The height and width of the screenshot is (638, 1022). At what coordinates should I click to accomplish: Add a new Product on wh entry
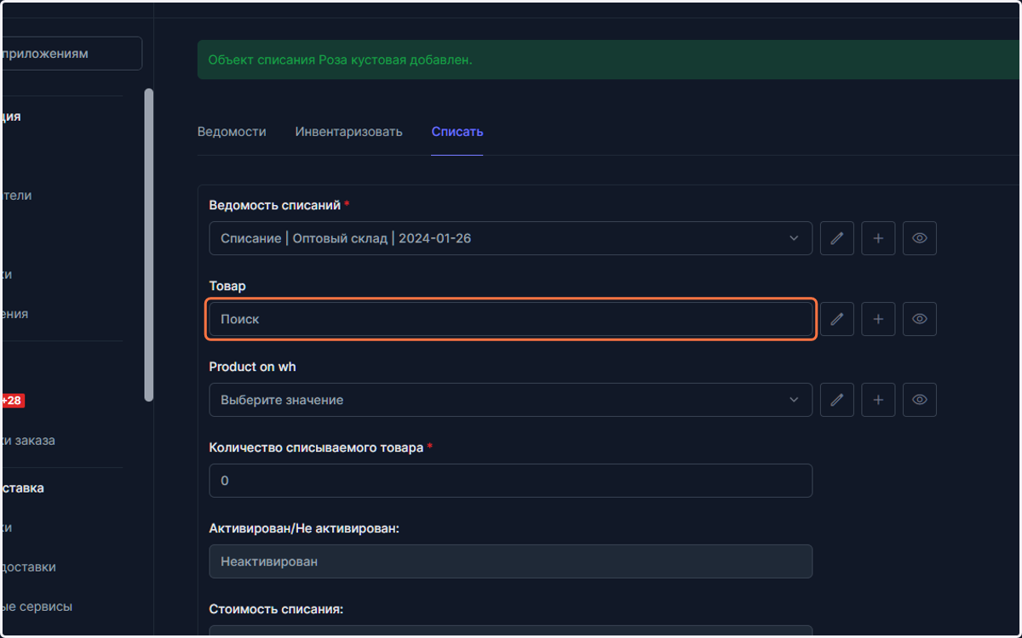(x=878, y=400)
